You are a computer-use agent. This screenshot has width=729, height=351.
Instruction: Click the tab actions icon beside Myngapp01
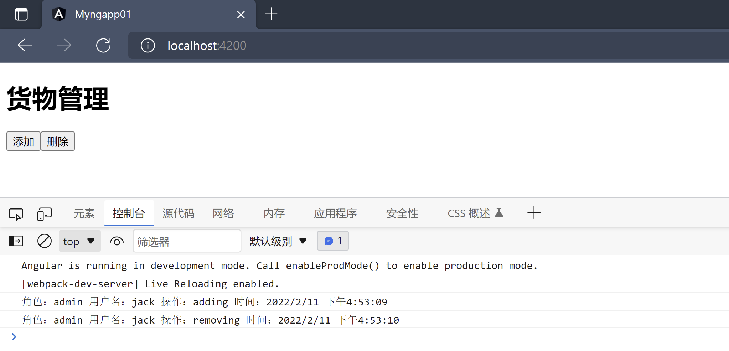coord(21,14)
